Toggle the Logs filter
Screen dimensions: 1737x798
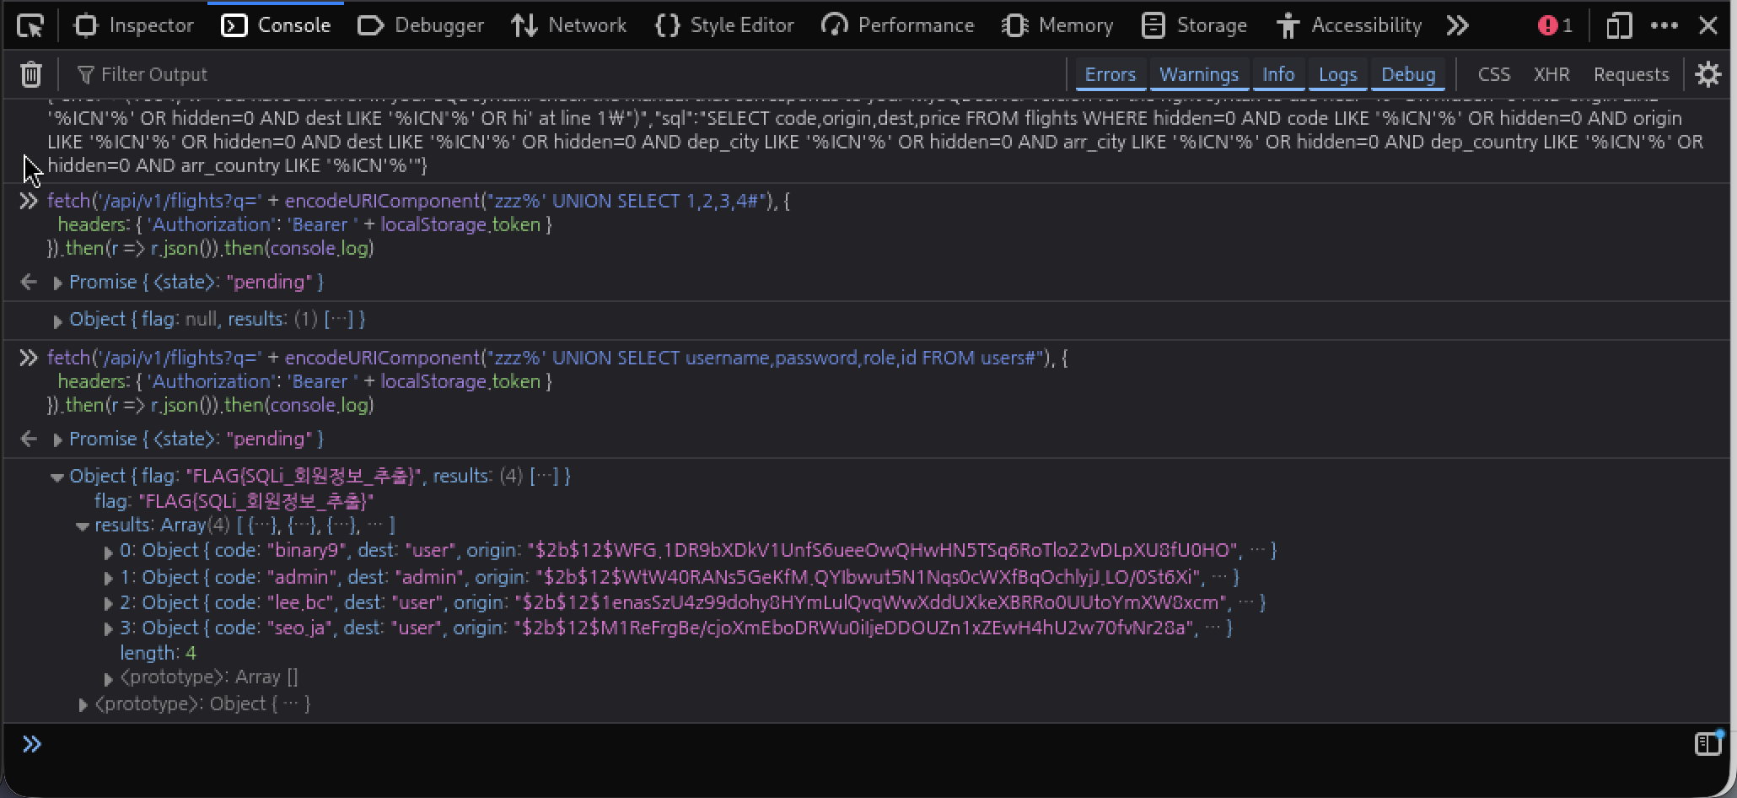pos(1337,74)
